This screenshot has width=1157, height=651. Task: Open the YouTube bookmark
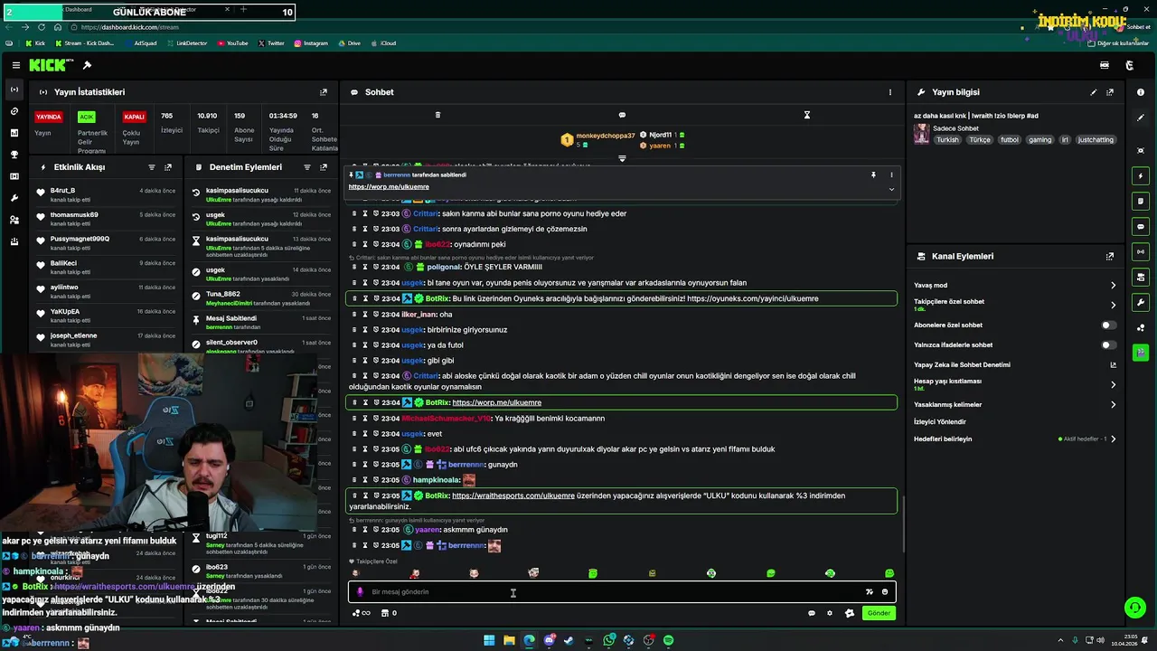232,43
